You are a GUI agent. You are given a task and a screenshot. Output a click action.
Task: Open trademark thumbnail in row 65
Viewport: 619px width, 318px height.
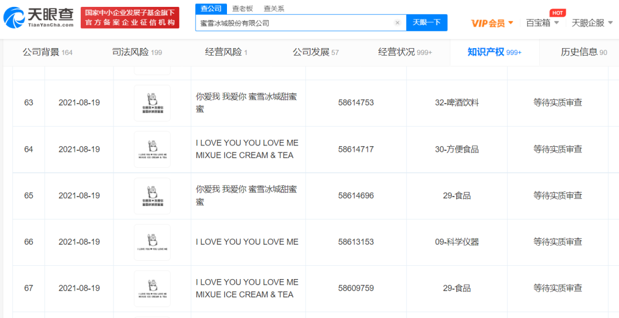[152, 196]
